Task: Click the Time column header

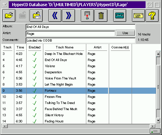Action: click(x=20, y=47)
